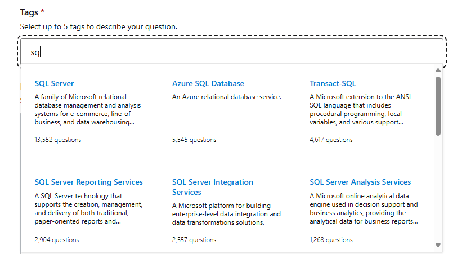This screenshot has height=254, width=453.
Task: Click the 13,552 questions count
Action: click(57, 139)
